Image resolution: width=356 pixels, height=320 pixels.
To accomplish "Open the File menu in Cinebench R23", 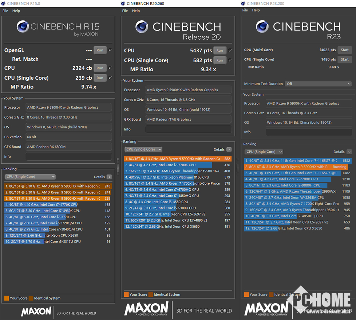I will pos(245,10).
